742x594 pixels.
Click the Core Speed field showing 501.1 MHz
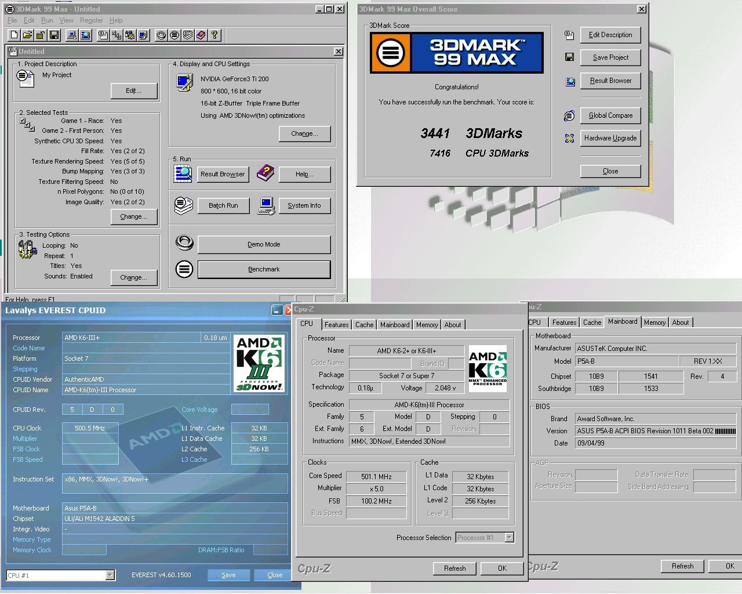point(376,476)
